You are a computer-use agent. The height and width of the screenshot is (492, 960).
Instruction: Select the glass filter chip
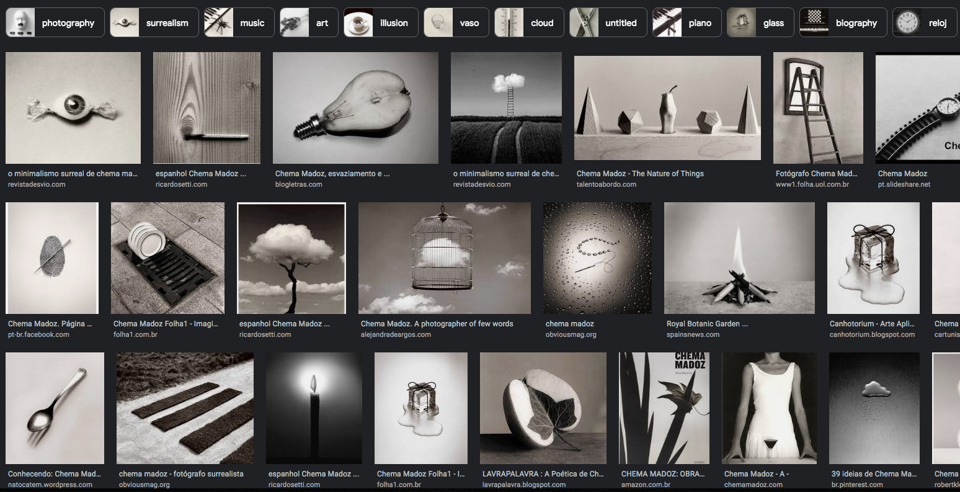point(760,23)
